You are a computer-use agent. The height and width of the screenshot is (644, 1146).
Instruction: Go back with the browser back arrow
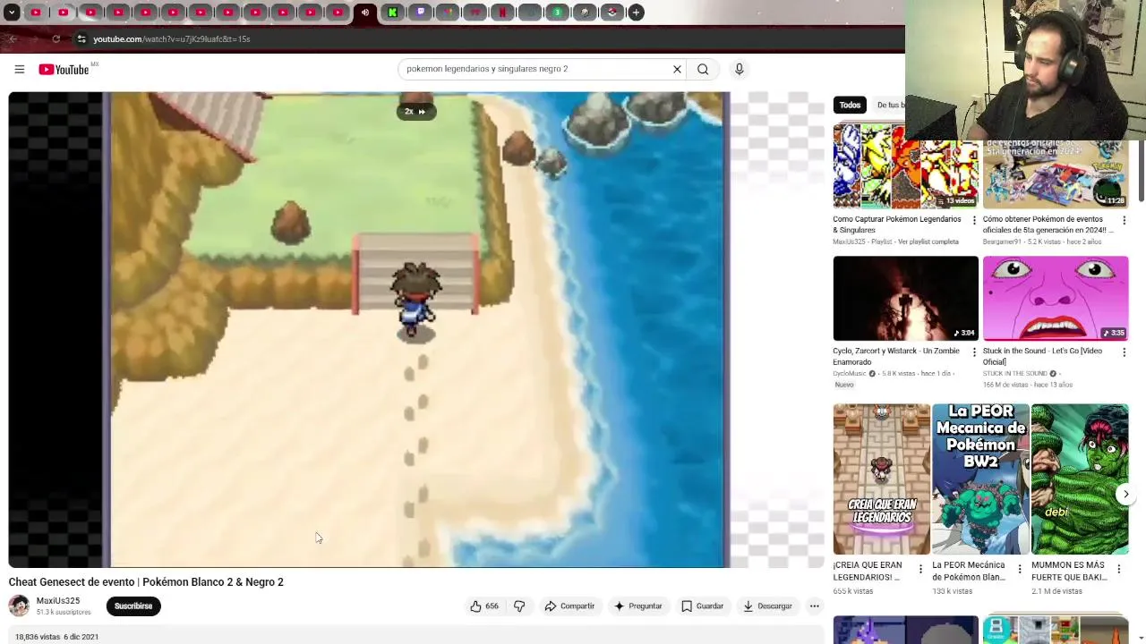(13, 38)
